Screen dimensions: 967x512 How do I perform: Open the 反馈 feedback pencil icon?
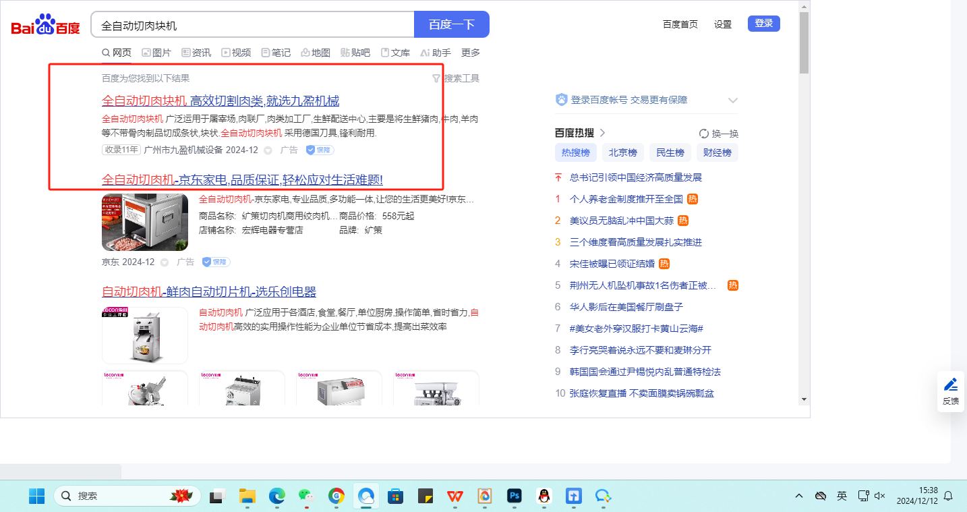[x=951, y=385]
